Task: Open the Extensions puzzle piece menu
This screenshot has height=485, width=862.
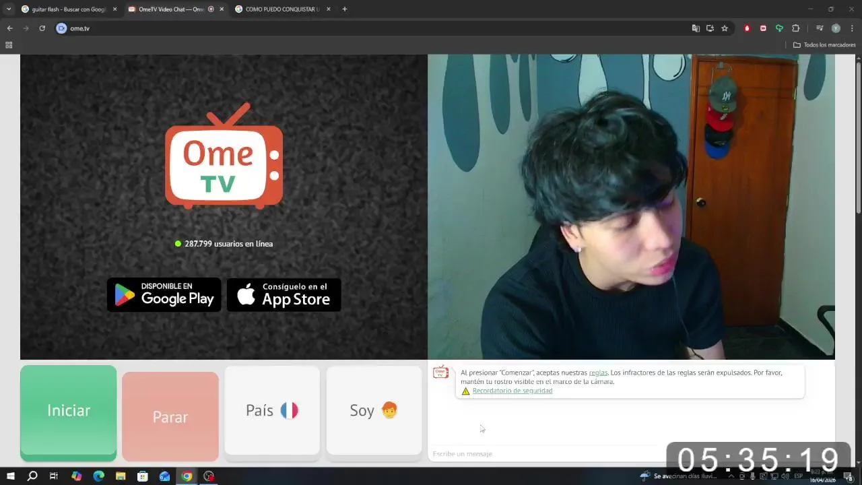Action: coord(795,28)
